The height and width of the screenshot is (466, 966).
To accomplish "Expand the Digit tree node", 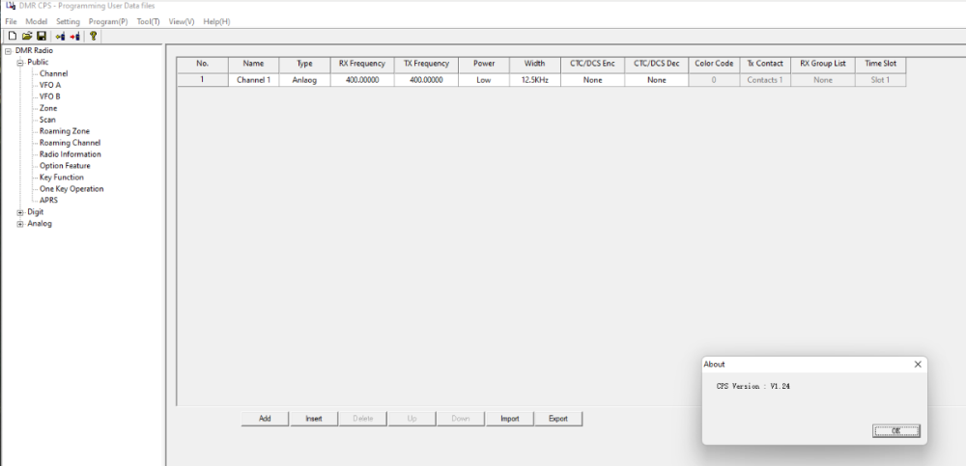I will [x=20, y=212].
